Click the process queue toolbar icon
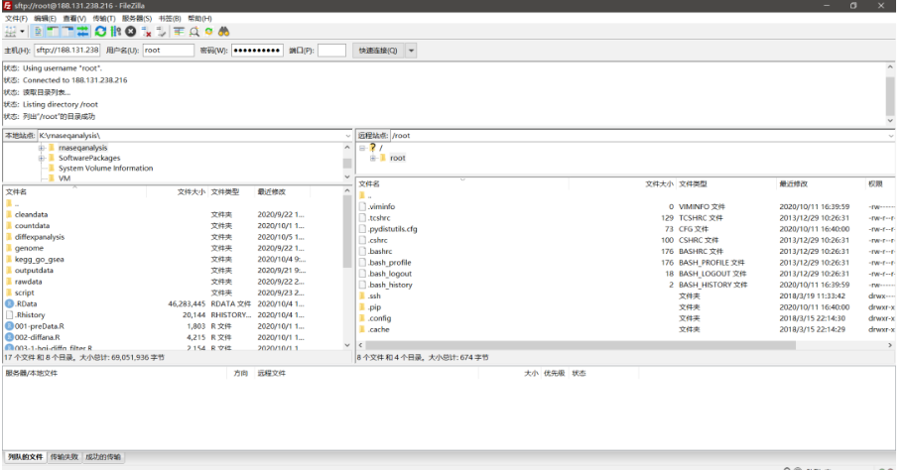 (x=117, y=32)
